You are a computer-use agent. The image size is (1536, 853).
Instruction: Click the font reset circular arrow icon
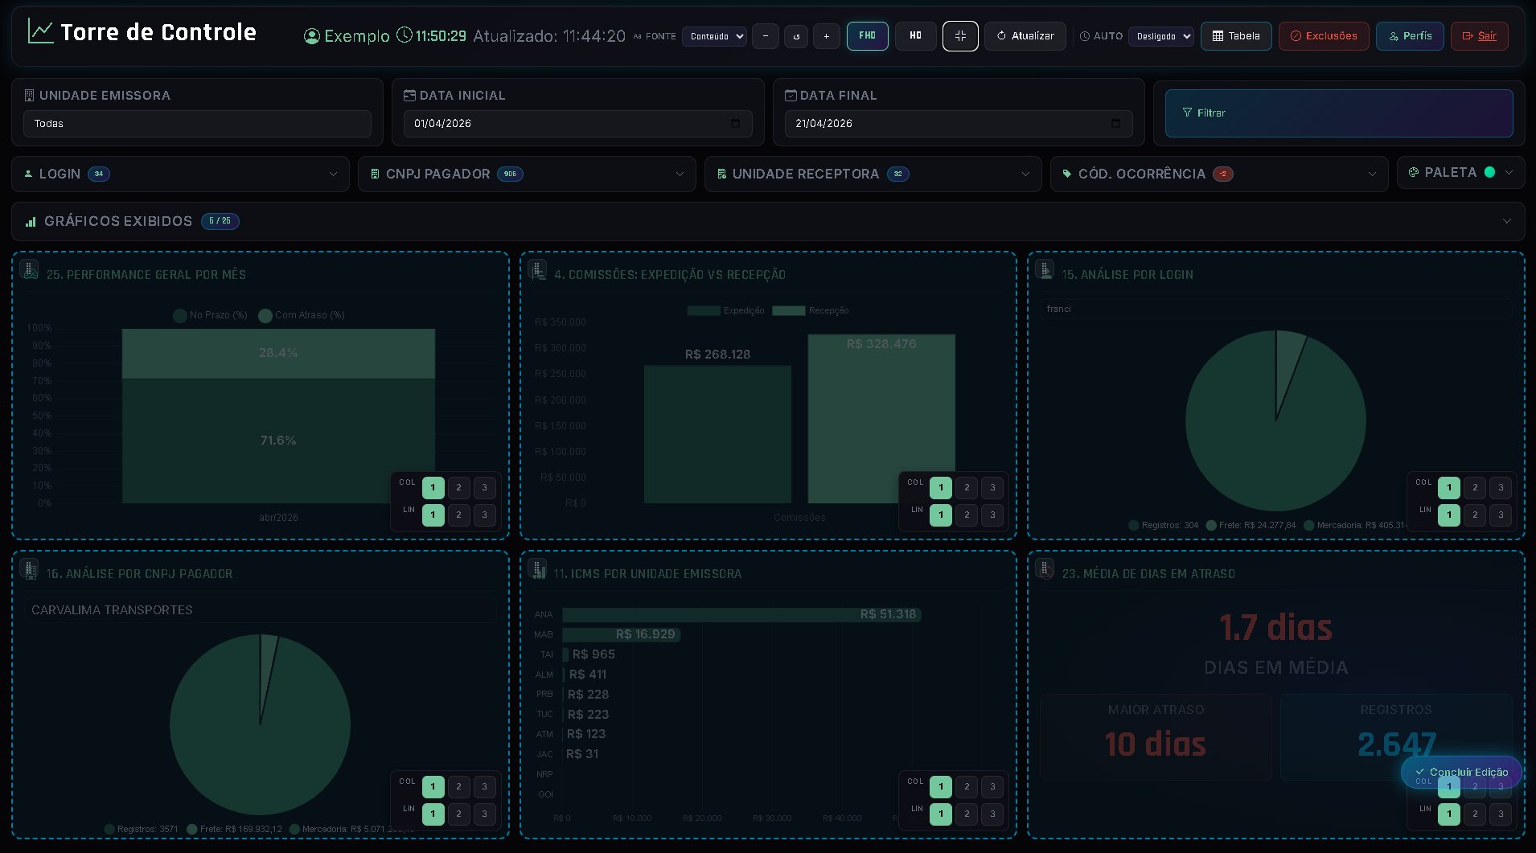[x=796, y=36]
